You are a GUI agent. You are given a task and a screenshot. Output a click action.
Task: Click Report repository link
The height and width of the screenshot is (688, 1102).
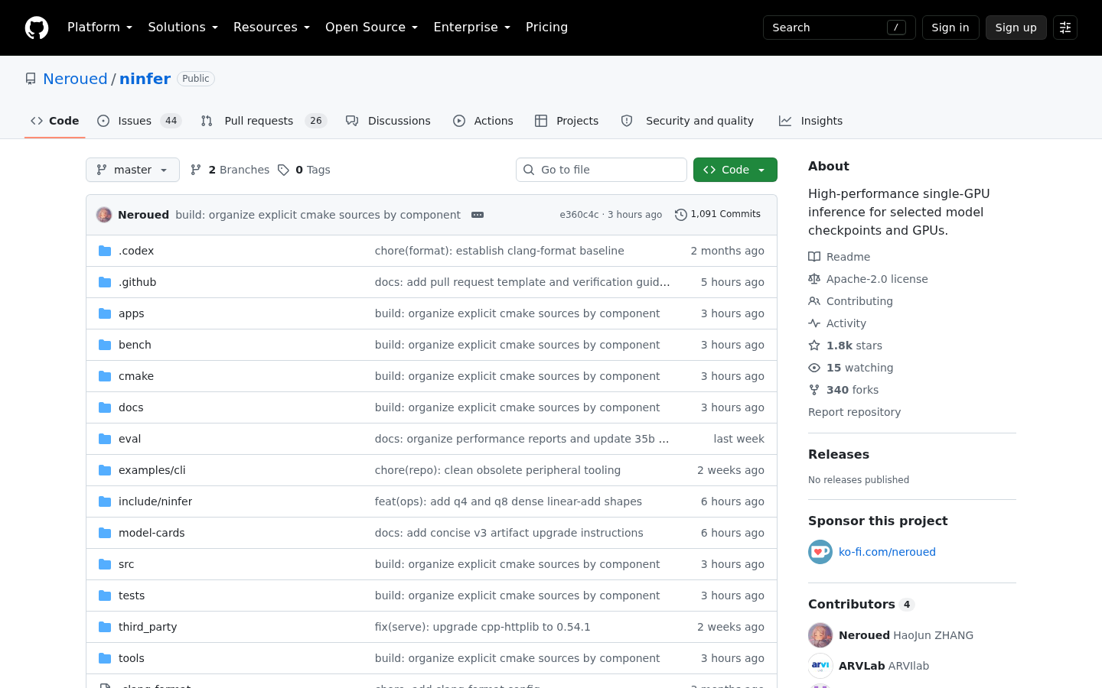pos(854,412)
